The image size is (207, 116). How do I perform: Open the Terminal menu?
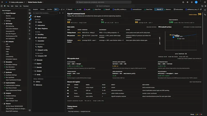pos(26,6)
